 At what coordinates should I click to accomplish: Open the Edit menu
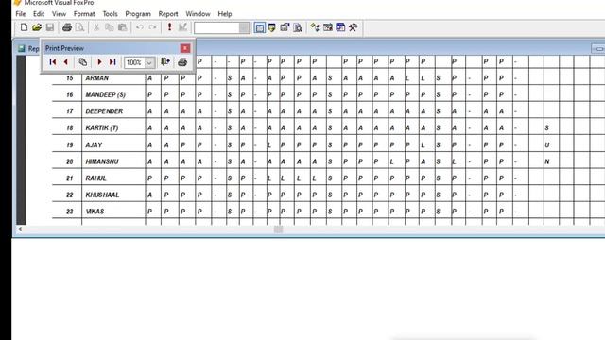39,14
